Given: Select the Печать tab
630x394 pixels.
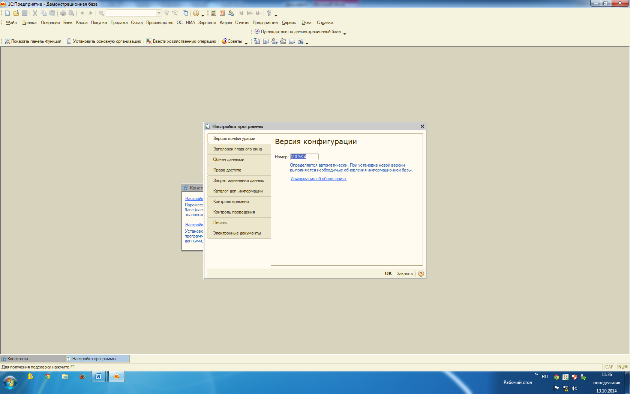Looking at the screenshot, I should (239, 223).
